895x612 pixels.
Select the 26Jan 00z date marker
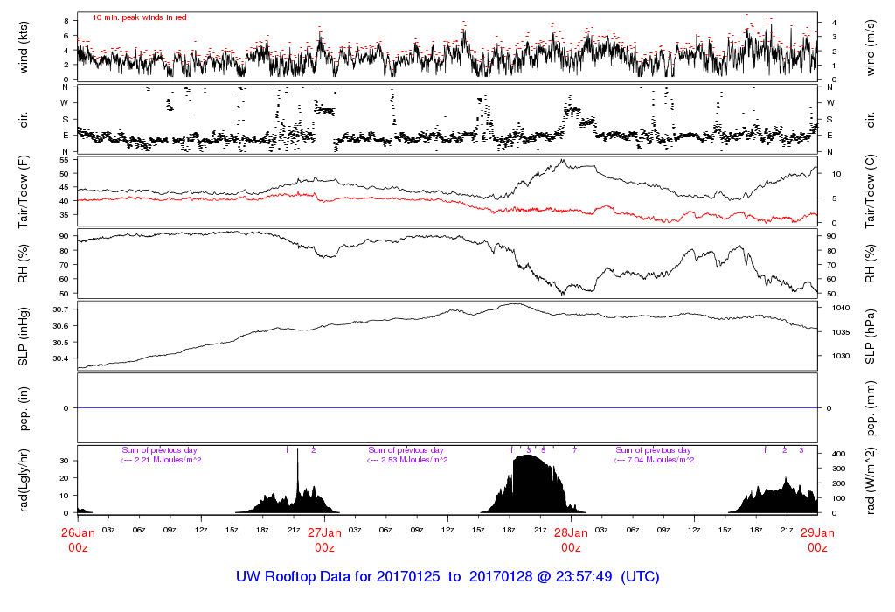point(78,539)
